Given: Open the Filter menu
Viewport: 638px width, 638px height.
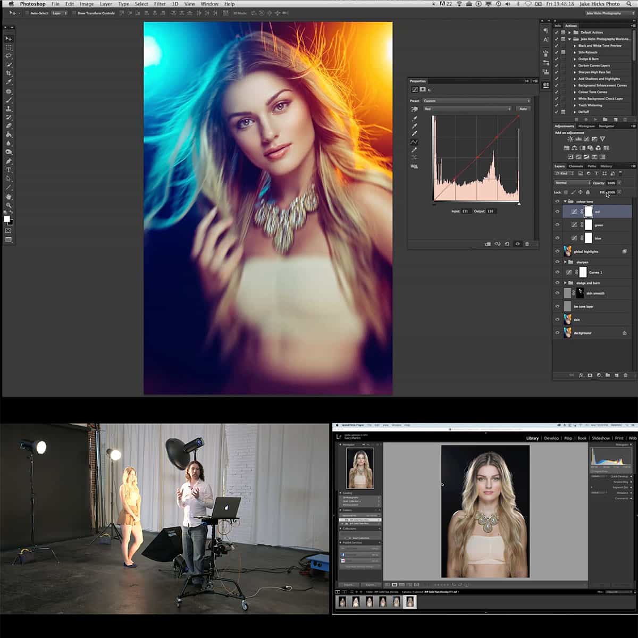Looking at the screenshot, I should coord(159,4).
